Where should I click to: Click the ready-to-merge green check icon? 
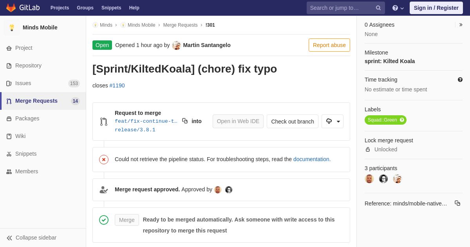coord(104,220)
